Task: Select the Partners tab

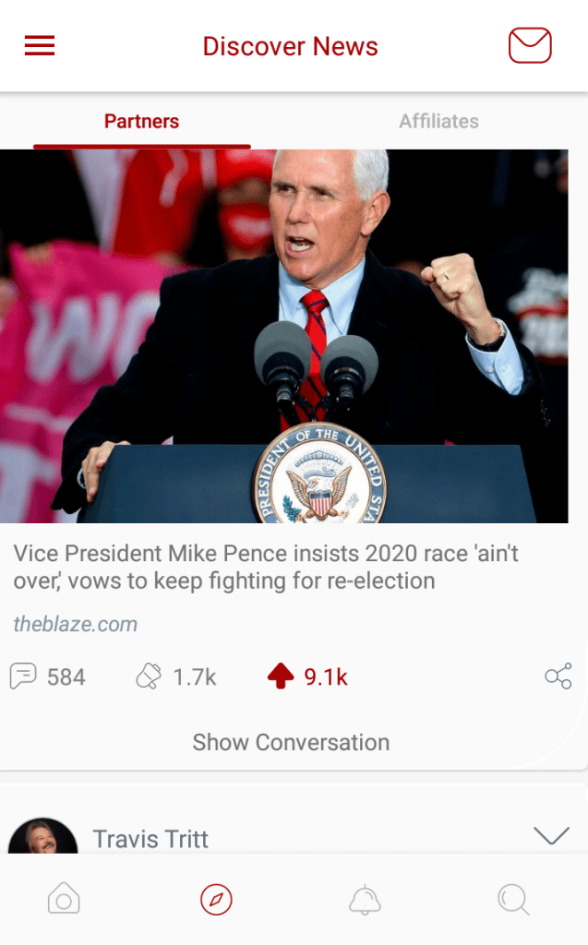Action: (x=142, y=121)
